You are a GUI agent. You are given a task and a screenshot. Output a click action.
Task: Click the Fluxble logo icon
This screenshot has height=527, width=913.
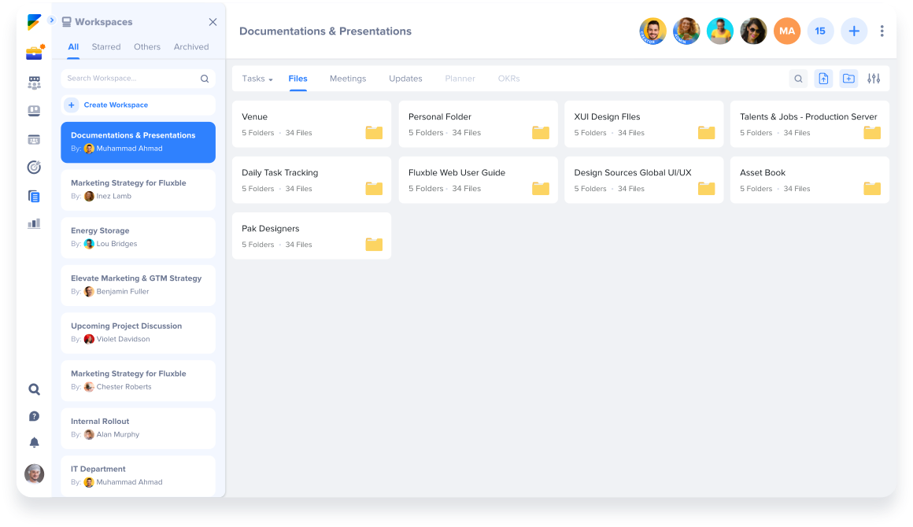coord(34,22)
